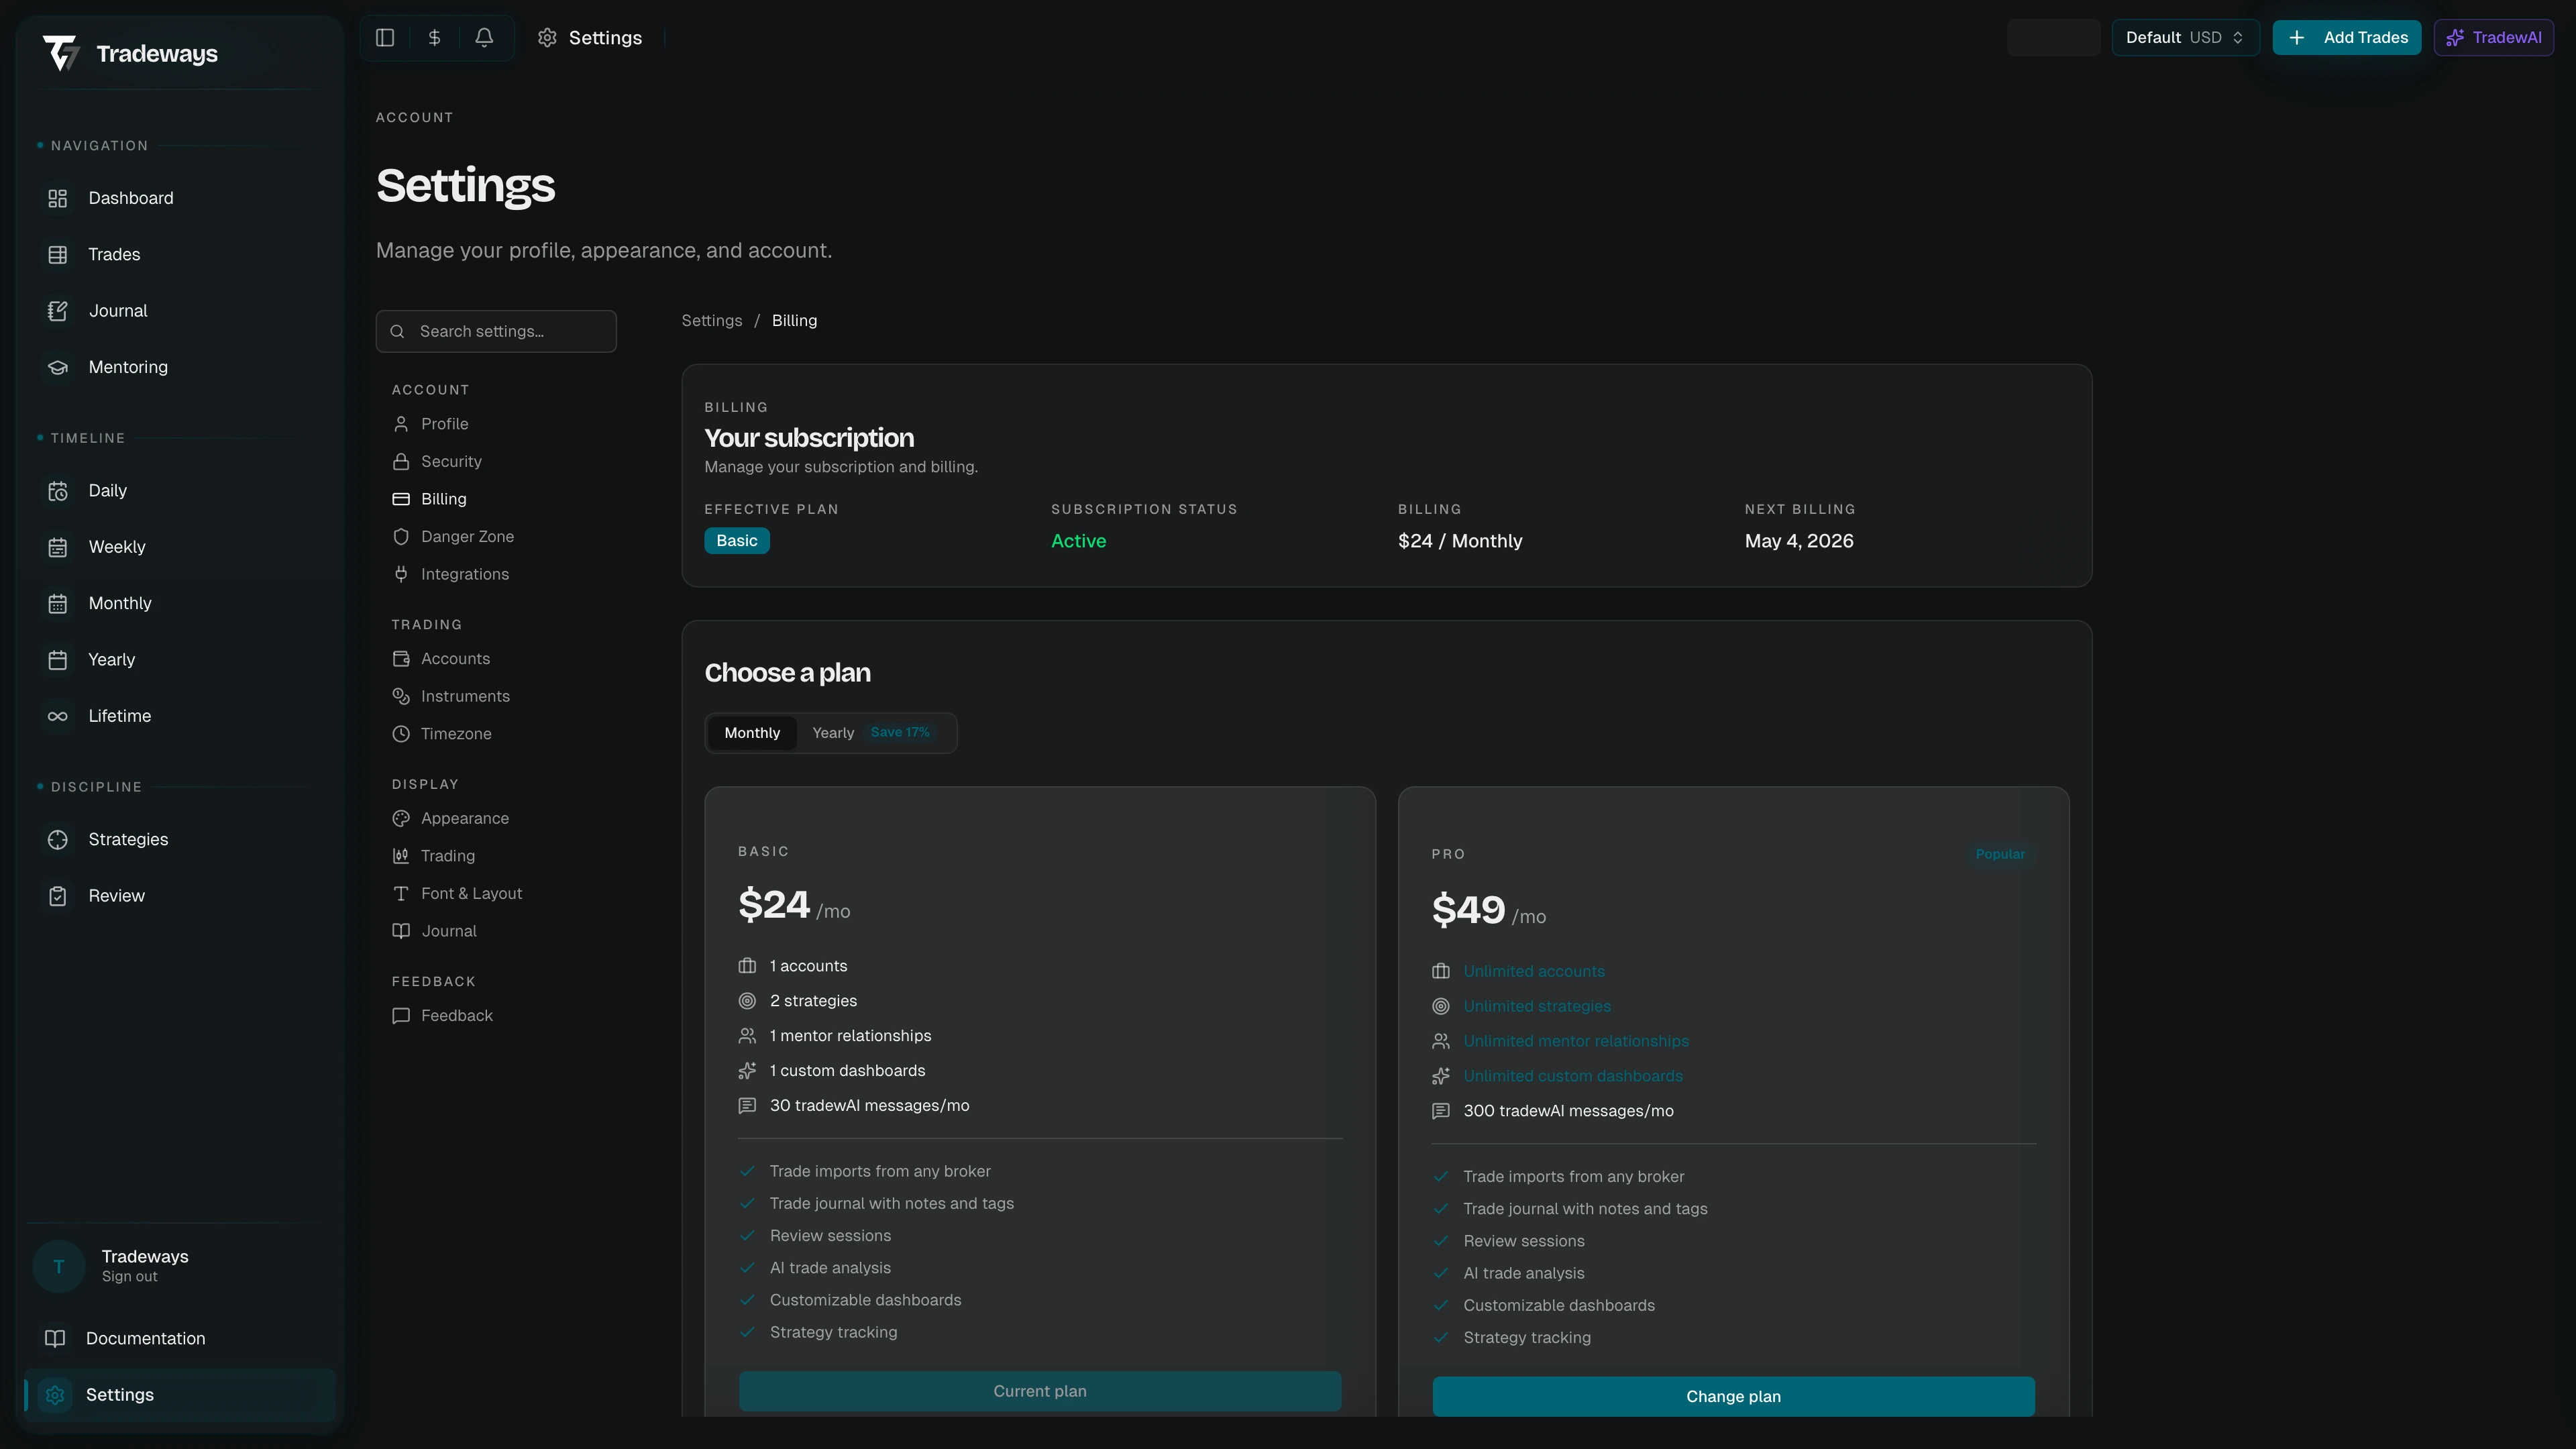Viewport: 2576px width, 1449px height.
Task: Click the Change plan button for Pro
Action: click(x=1733, y=1396)
